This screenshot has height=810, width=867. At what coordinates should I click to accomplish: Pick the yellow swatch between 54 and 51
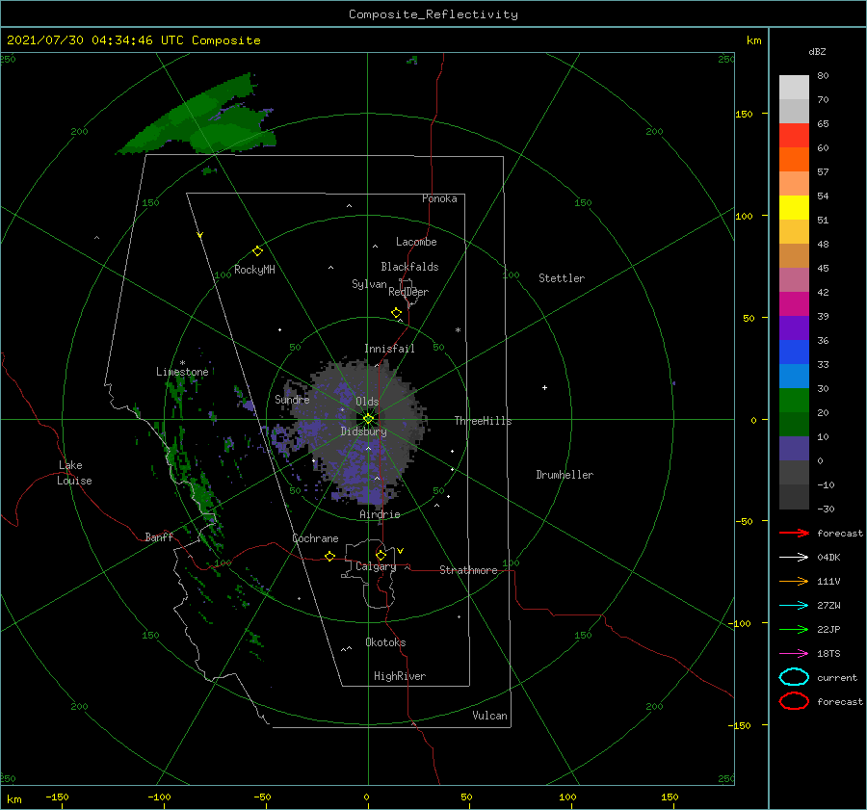click(x=794, y=208)
